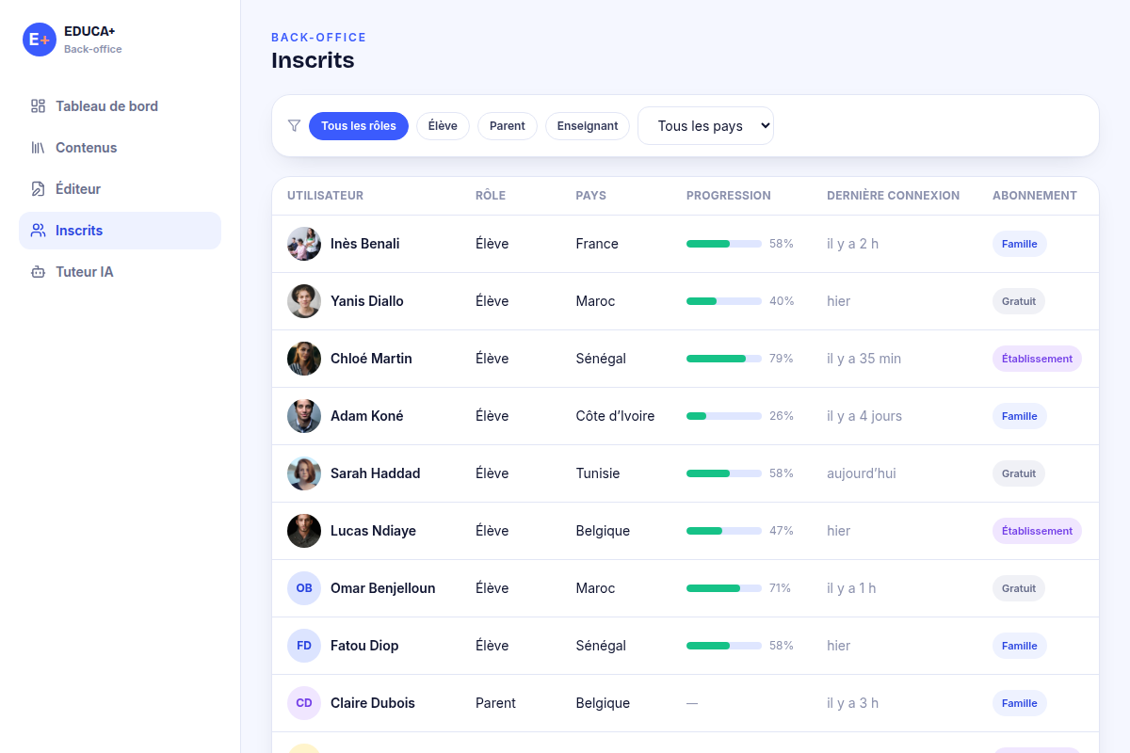The height and width of the screenshot is (753, 1130).
Task: Open the Contenus section
Action: (x=120, y=148)
